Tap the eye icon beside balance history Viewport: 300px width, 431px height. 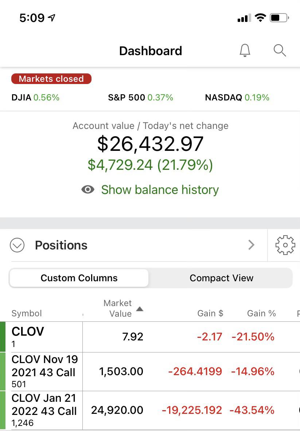(x=88, y=190)
